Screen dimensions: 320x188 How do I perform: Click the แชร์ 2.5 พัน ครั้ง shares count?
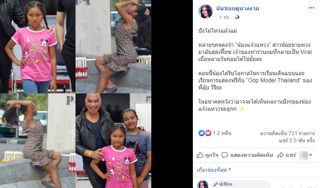pyautogui.click(x=297, y=140)
